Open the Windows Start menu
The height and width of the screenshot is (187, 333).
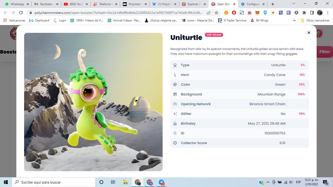6,182
